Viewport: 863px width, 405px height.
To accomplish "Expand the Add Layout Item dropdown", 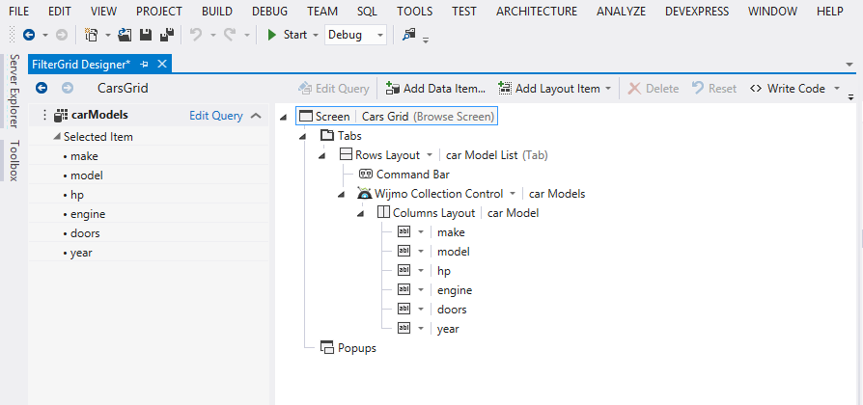I will (608, 89).
